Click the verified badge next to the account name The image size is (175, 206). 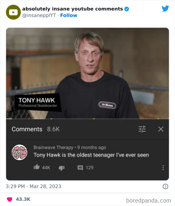pos(126,8)
